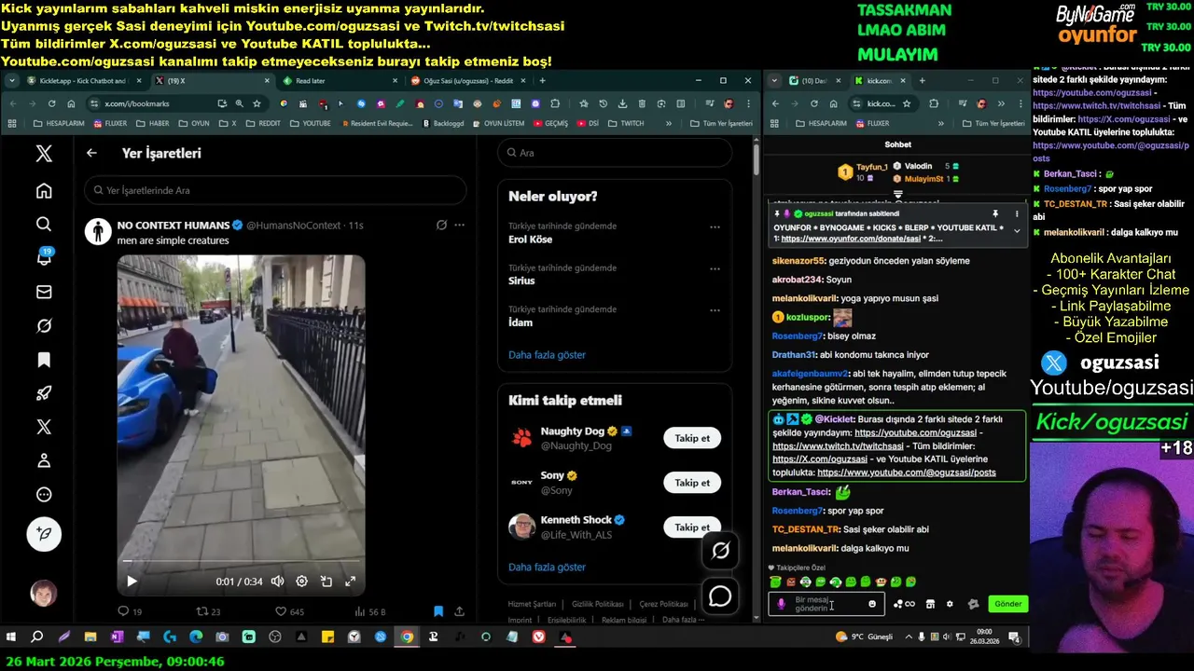Open the Kick shop icon beside chat box
This screenshot has height=671, width=1194.
point(930,604)
